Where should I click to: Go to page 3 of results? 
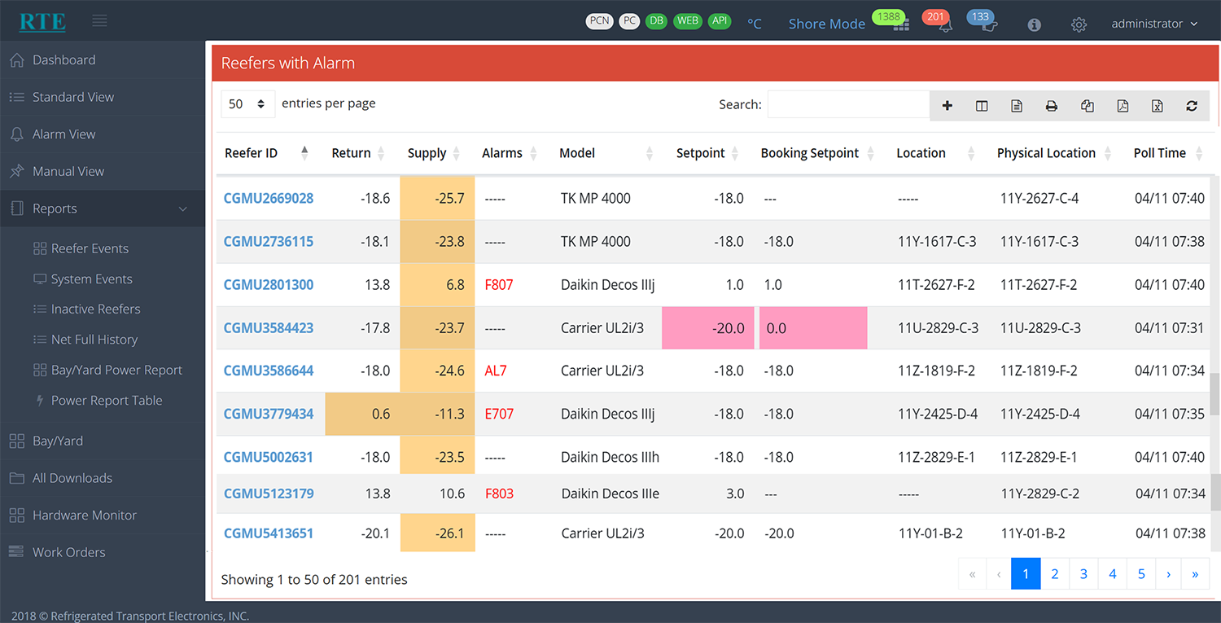click(1083, 574)
